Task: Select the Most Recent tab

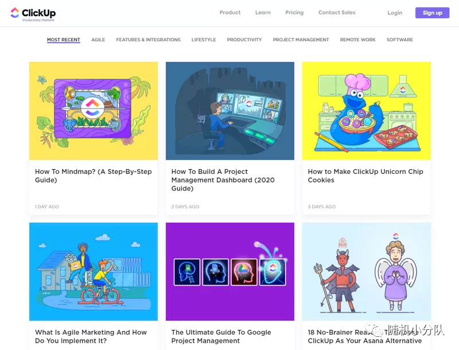Action: [x=64, y=40]
